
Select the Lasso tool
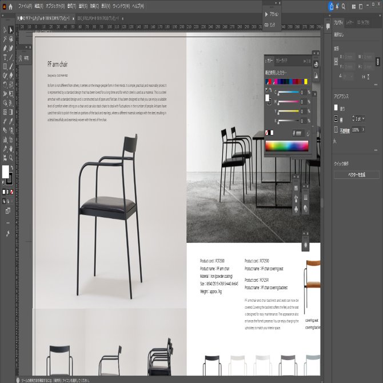pos(11,39)
